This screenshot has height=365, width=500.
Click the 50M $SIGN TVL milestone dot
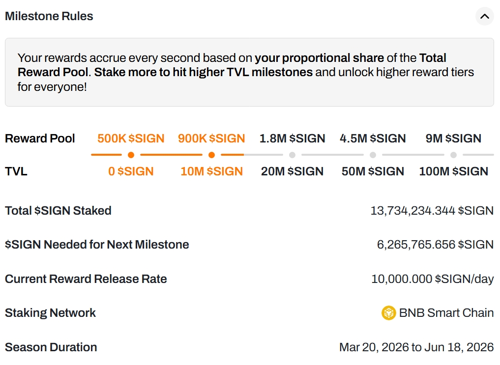(373, 155)
